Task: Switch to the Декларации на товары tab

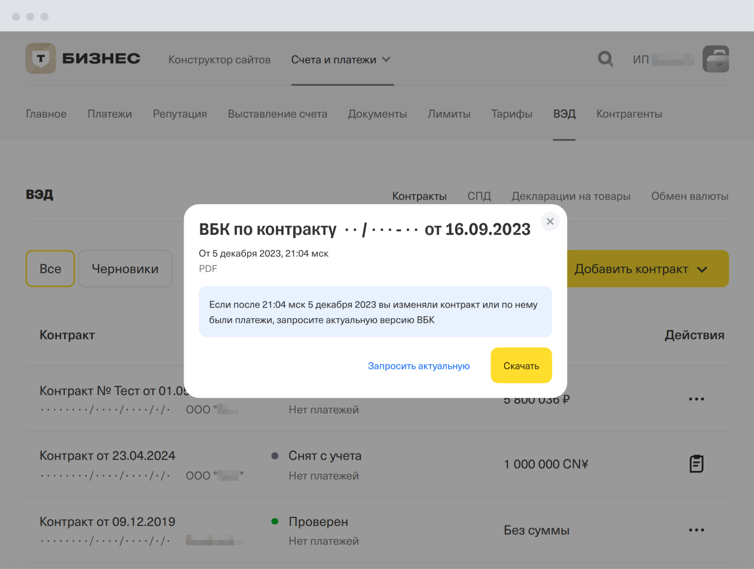Action: [571, 196]
